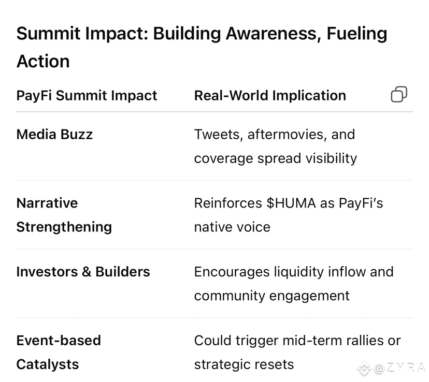Image resolution: width=429 pixels, height=382 pixels.
Task: Click the Binance watermark logo icon
Action: coord(364,369)
